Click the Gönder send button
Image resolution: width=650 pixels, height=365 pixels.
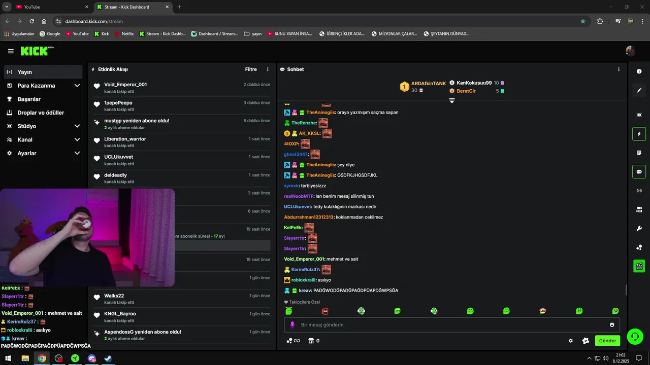[x=607, y=341]
